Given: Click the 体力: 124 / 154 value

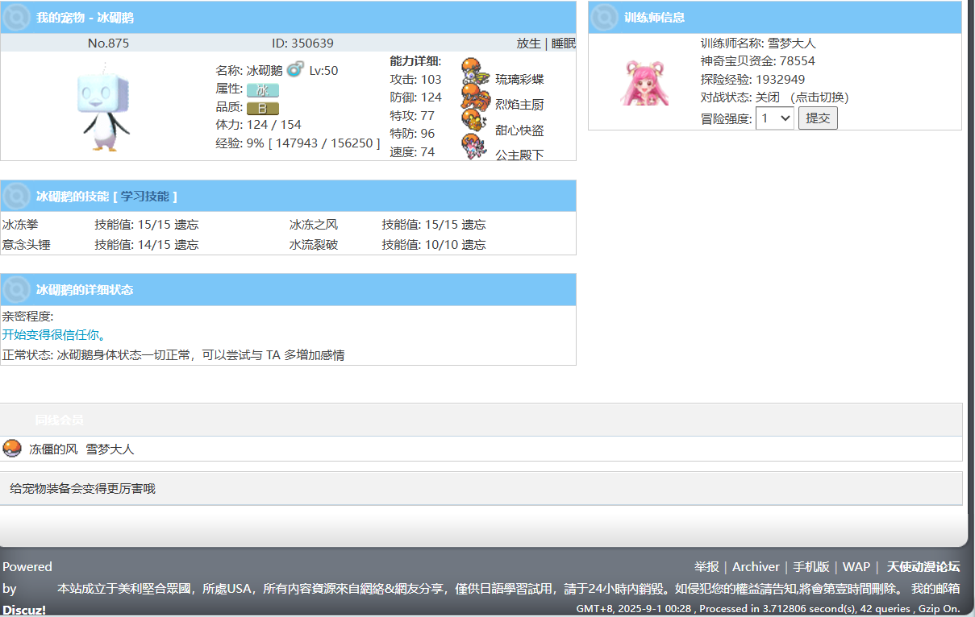Looking at the screenshot, I should pyautogui.click(x=258, y=125).
